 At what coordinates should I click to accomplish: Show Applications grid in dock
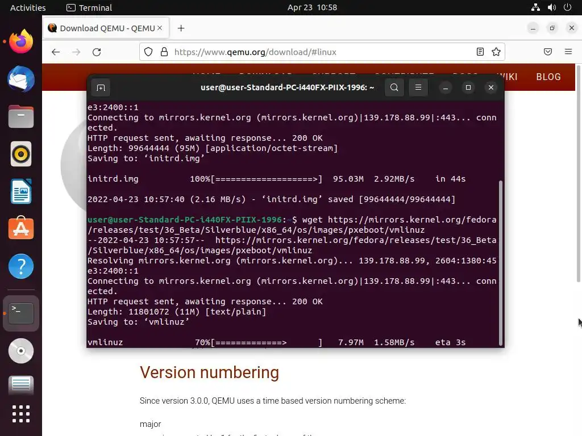click(x=21, y=414)
